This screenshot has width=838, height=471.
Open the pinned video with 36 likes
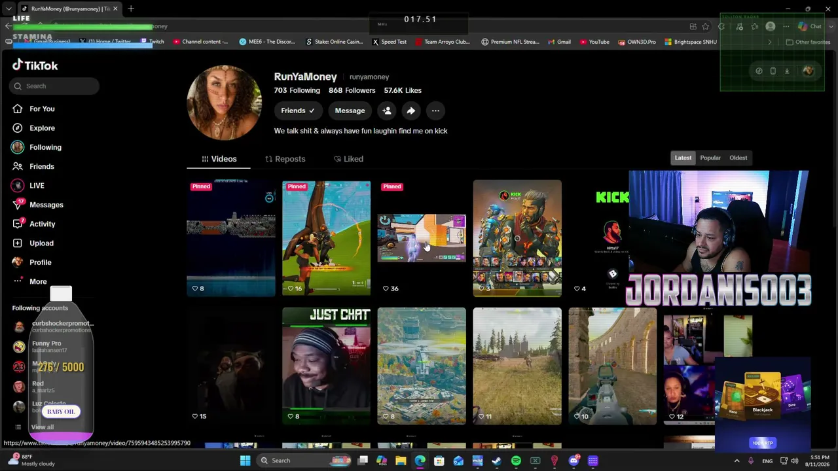point(422,238)
